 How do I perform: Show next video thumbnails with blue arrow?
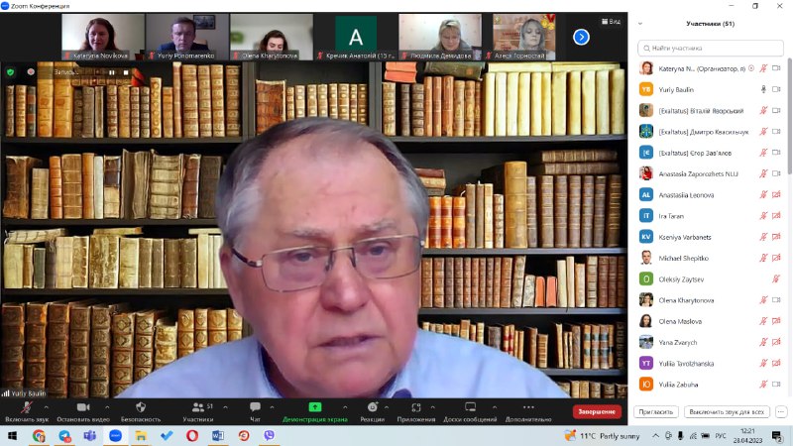point(582,37)
